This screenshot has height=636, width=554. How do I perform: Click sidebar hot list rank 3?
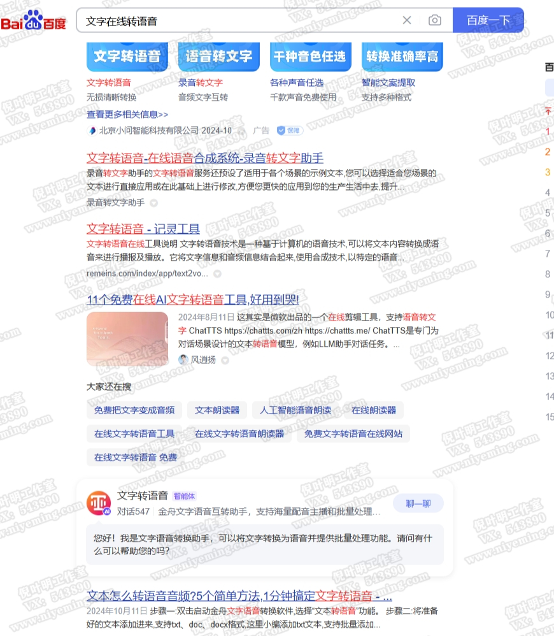548,172
